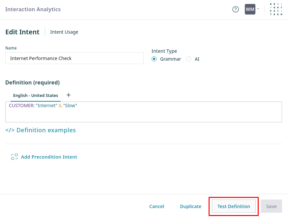Open the help question mark icon
The width and height of the screenshot is (288, 217).
click(x=235, y=9)
